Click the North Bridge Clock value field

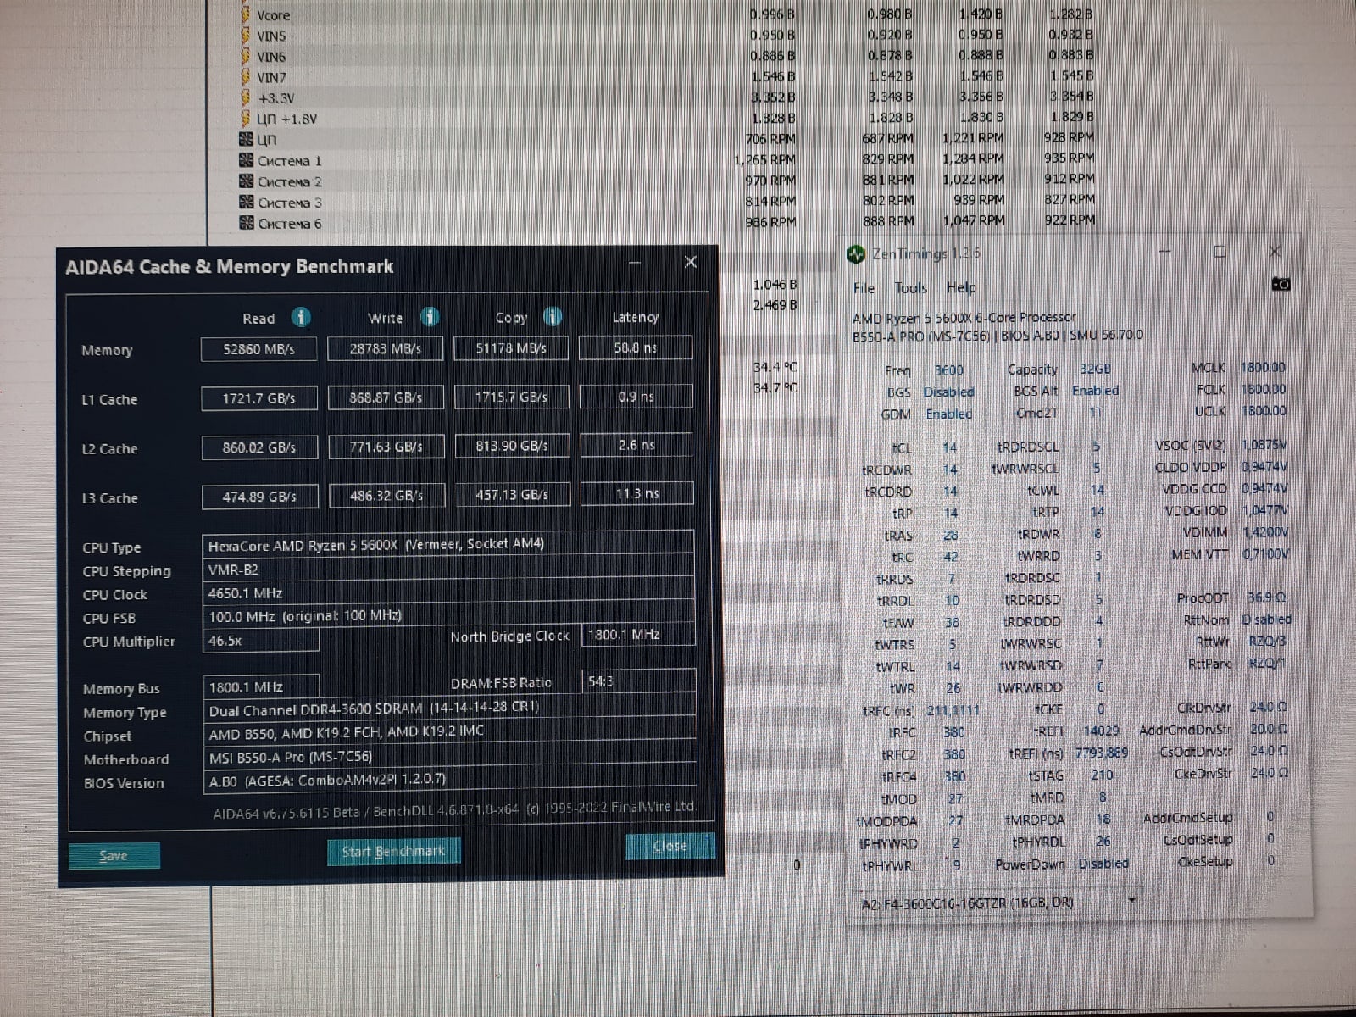(x=638, y=635)
